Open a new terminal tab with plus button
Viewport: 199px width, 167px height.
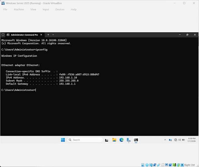click(x=48, y=35)
